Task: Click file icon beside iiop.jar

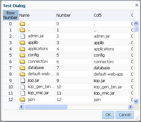Action: [x=23, y=80]
